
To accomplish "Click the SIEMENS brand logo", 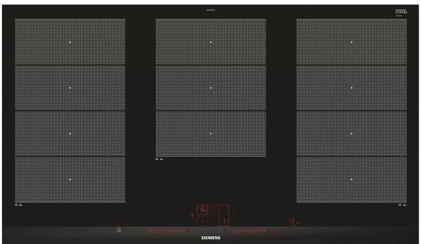I will pyautogui.click(x=210, y=238).
